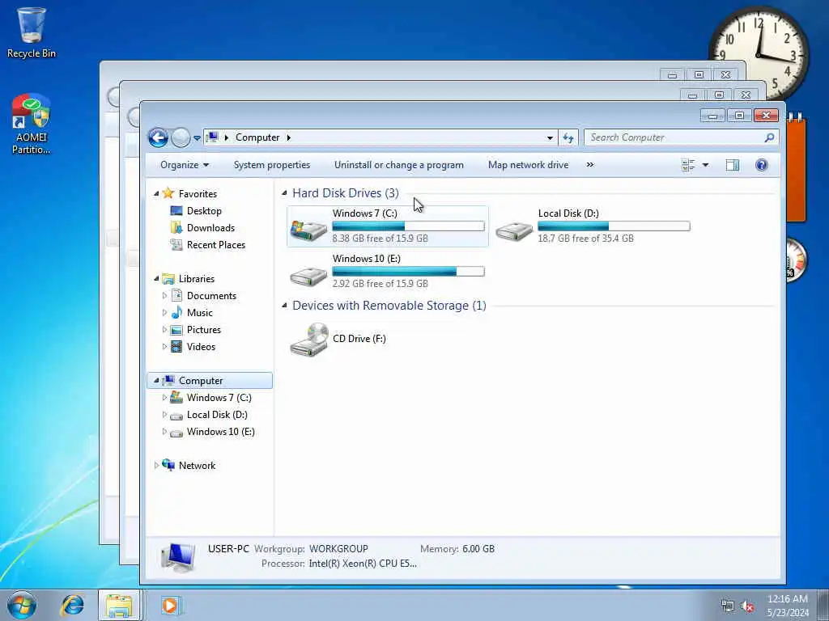Click Windows 7 (C:) capacity bar
The width and height of the screenshot is (829, 621).
click(x=408, y=226)
